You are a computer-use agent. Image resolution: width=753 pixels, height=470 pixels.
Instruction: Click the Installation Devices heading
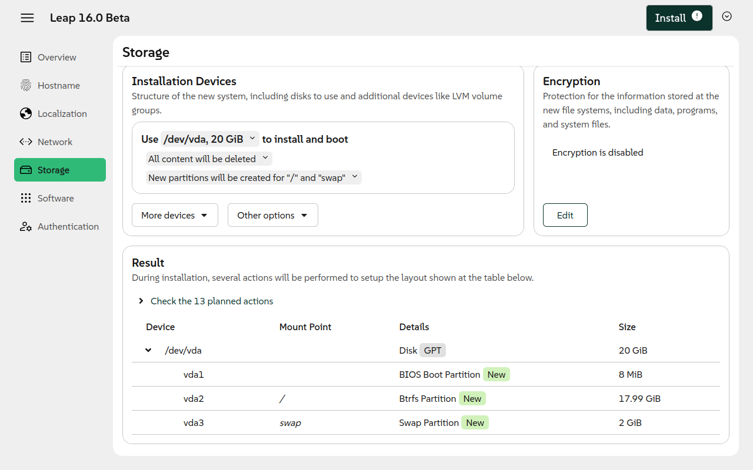tap(184, 81)
